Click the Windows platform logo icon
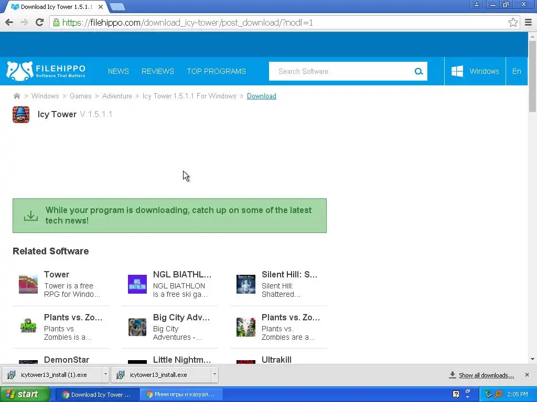This screenshot has height=402, width=537. pos(457,71)
